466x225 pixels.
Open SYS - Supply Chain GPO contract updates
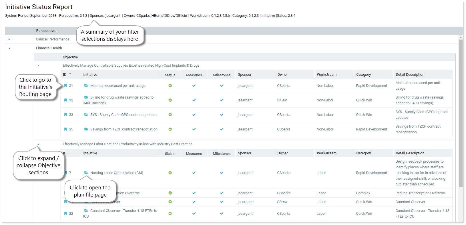[123, 115]
